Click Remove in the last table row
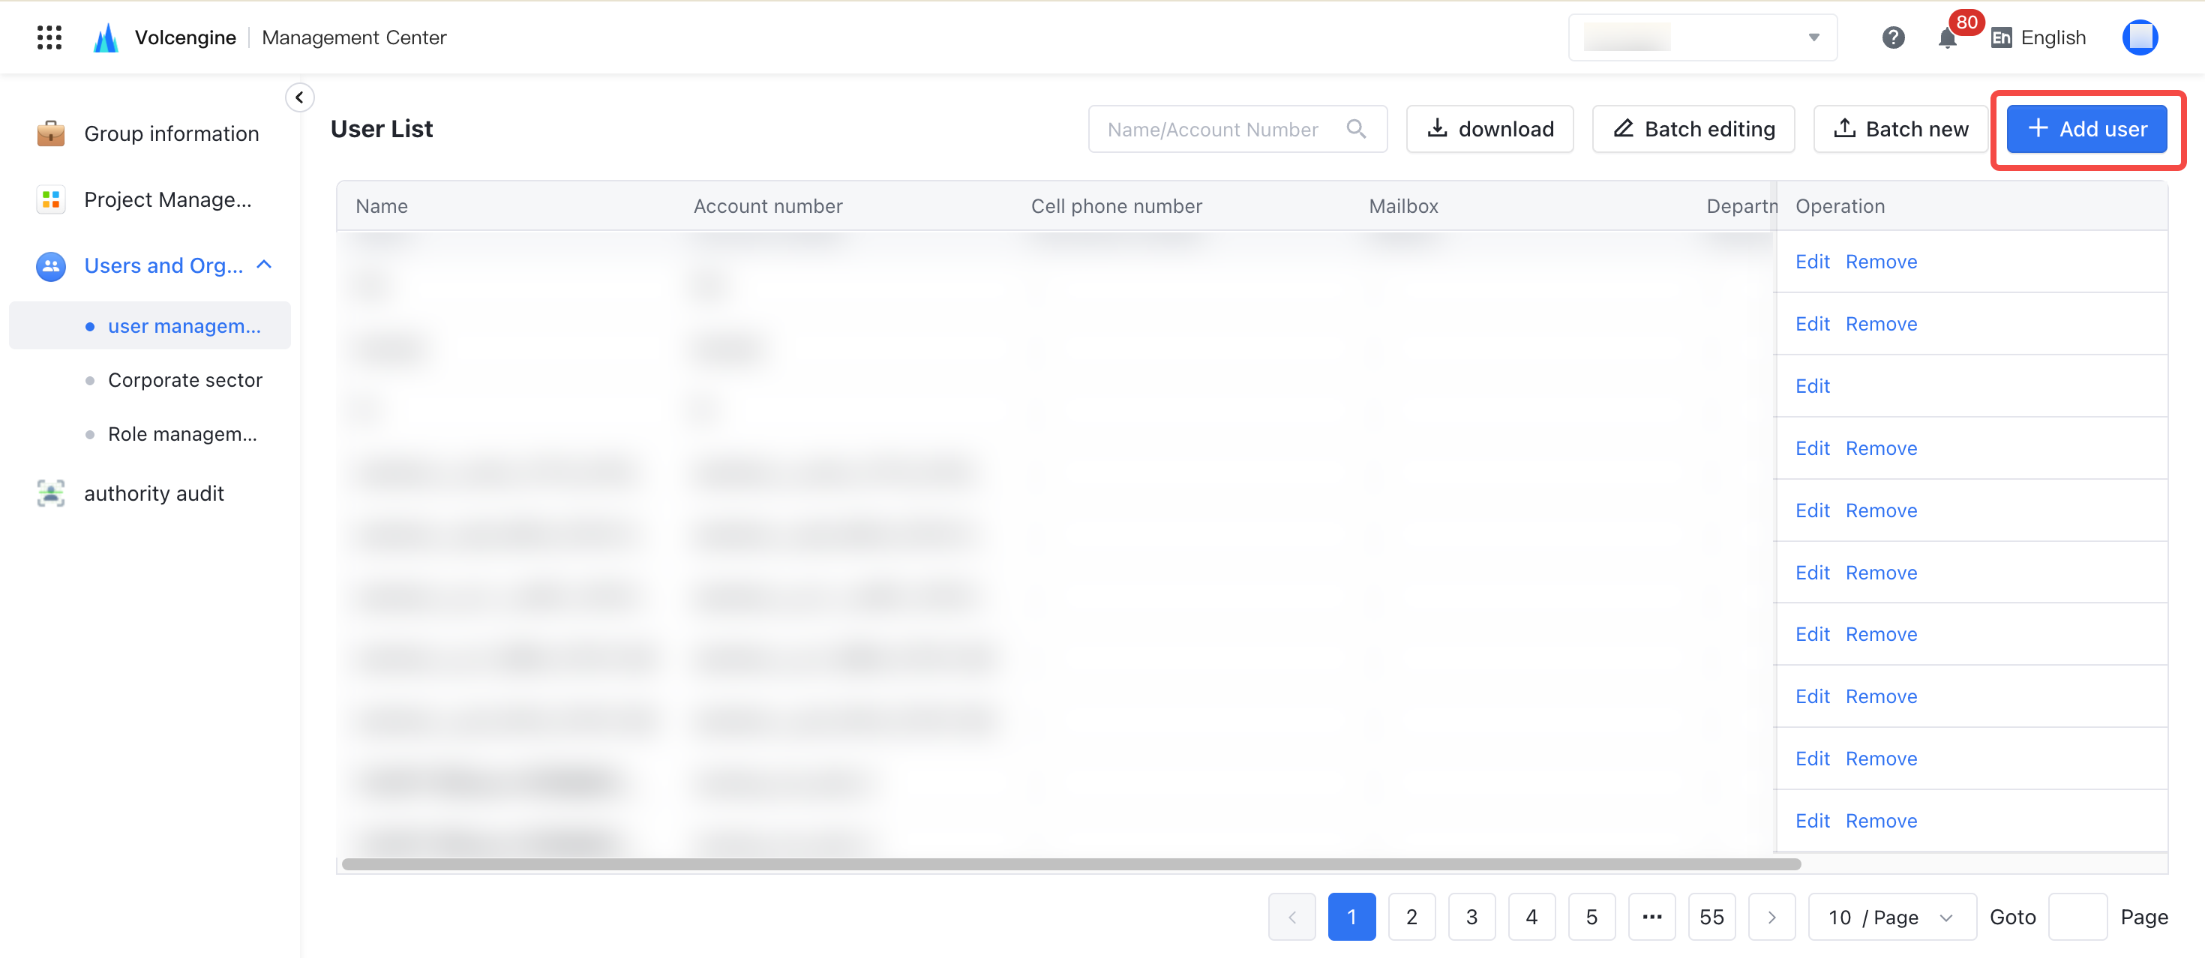Screen dimensions: 2205x958 [1880, 821]
